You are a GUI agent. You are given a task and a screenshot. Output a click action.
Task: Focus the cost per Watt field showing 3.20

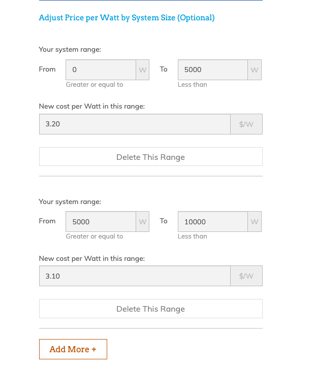(x=135, y=124)
